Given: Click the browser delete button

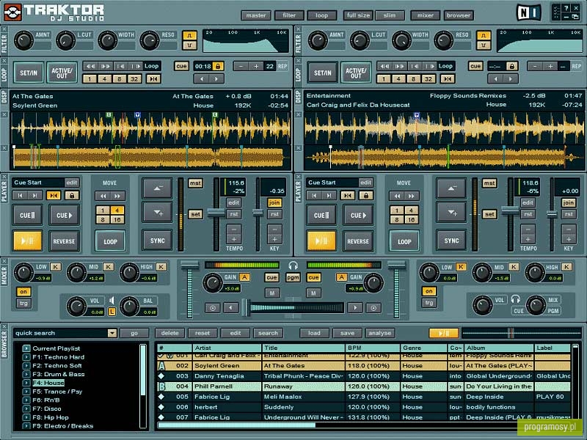Looking at the screenshot, I should (x=170, y=333).
